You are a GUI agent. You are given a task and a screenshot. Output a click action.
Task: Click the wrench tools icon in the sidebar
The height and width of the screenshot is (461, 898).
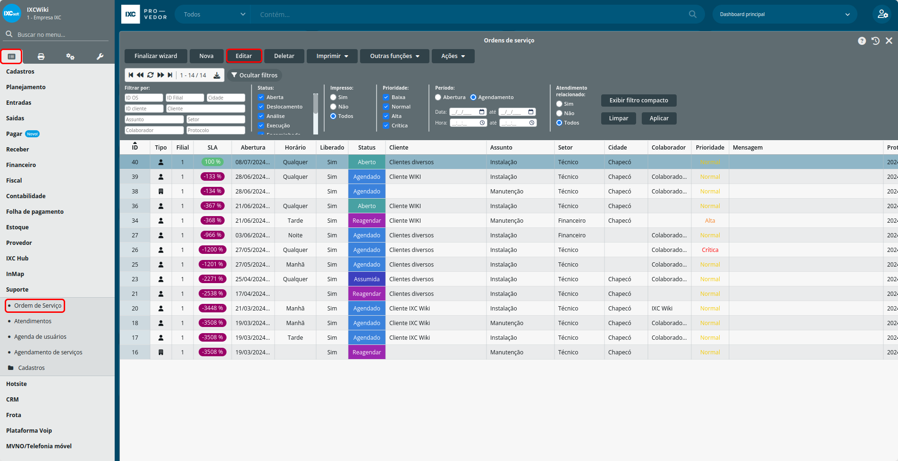[100, 57]
